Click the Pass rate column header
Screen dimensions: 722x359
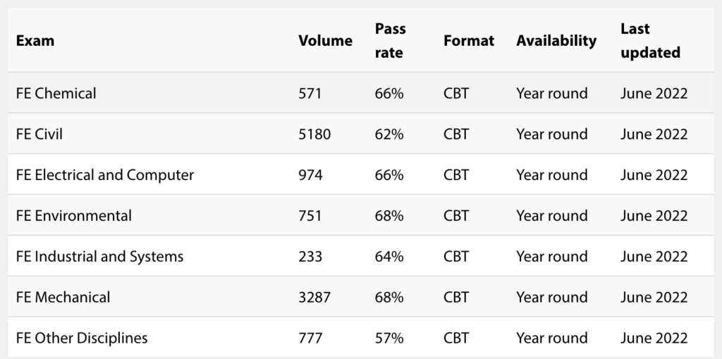point(390,41)
